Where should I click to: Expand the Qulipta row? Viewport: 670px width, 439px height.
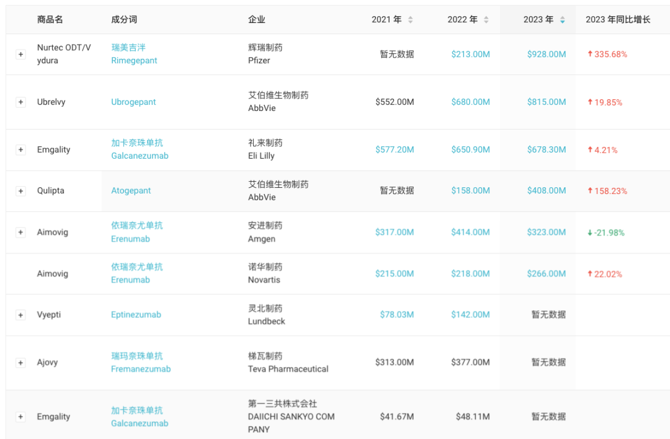[20, 191]
